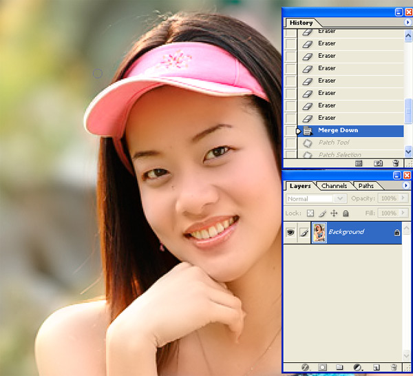
Task: Select the Merge Down history state
Action: 350,131
